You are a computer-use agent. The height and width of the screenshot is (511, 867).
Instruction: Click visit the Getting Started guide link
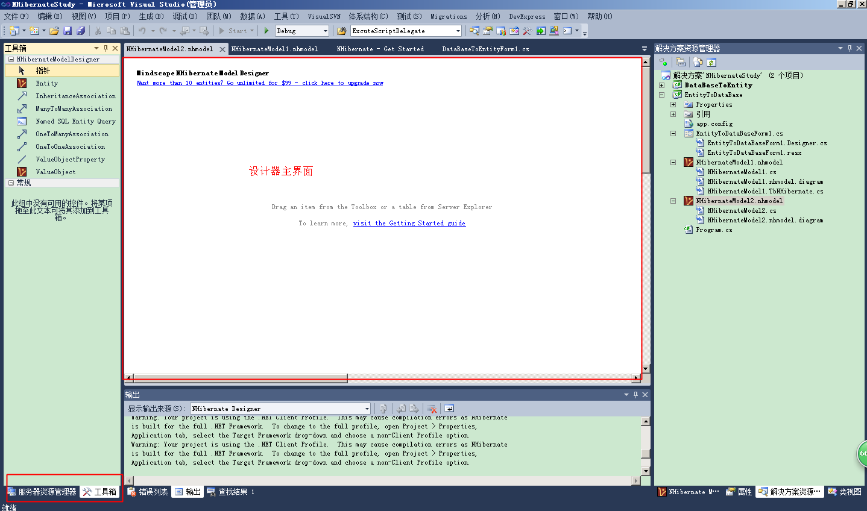coord(409,223)
